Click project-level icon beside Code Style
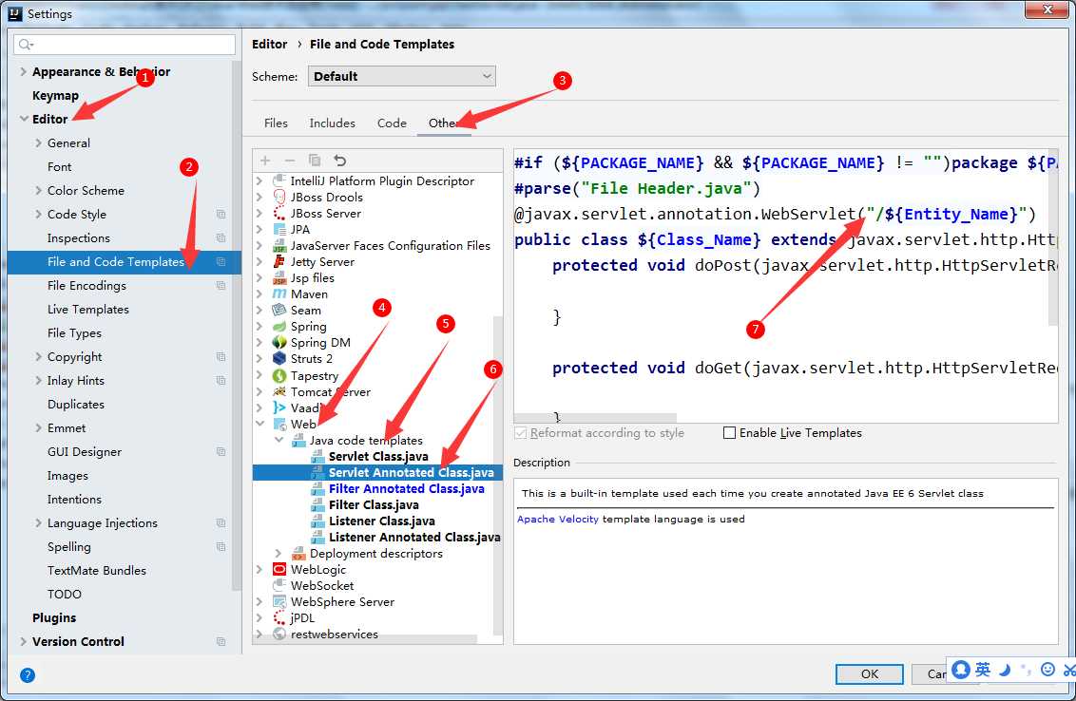The height and width of the screenshot is (701, 1076). click(x=221, y=214)
